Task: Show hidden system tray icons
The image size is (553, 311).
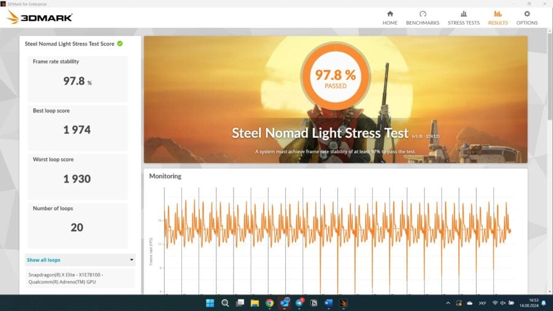Action: 448,303
